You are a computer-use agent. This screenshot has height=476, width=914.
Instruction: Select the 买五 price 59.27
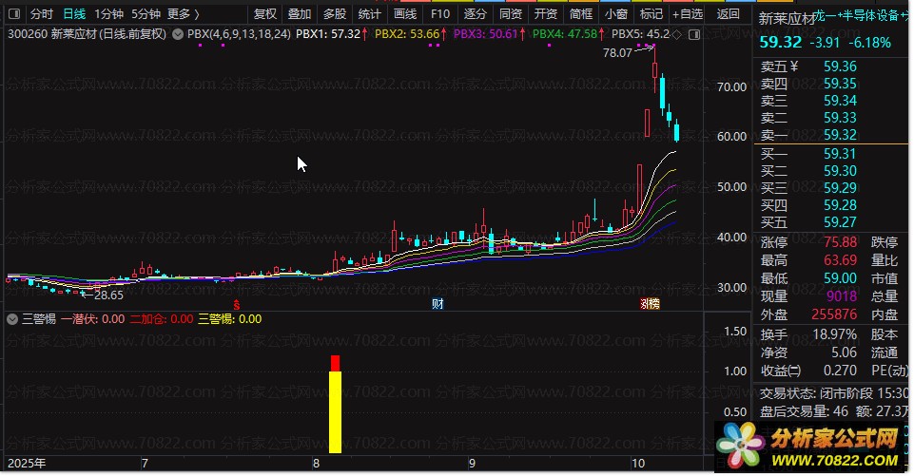click(x=840, y=222)
